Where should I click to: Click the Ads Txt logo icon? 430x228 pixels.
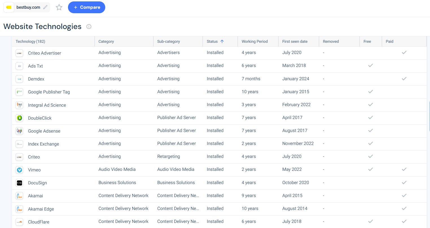(19, 66)
